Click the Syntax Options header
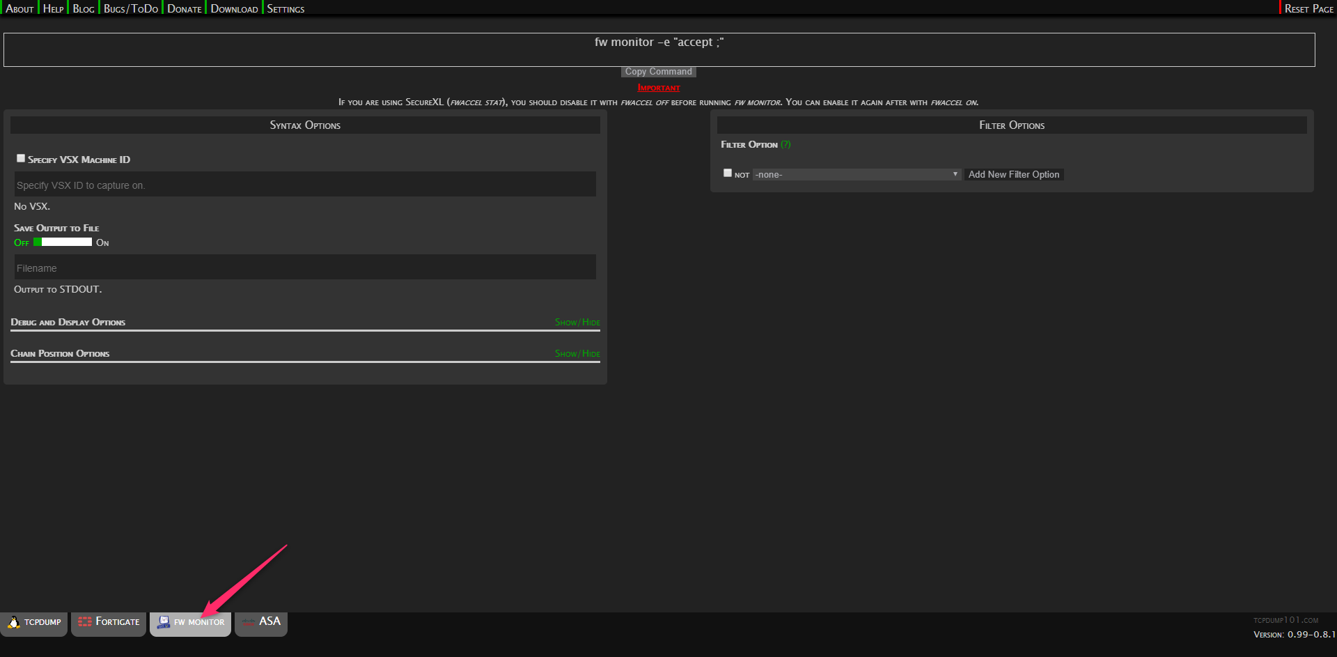The width and height of the screenshot is (1337, 657). click(x=305, y=125)
